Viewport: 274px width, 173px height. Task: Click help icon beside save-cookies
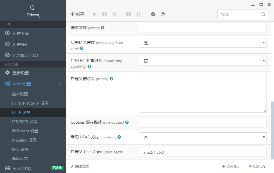[127, 122]
